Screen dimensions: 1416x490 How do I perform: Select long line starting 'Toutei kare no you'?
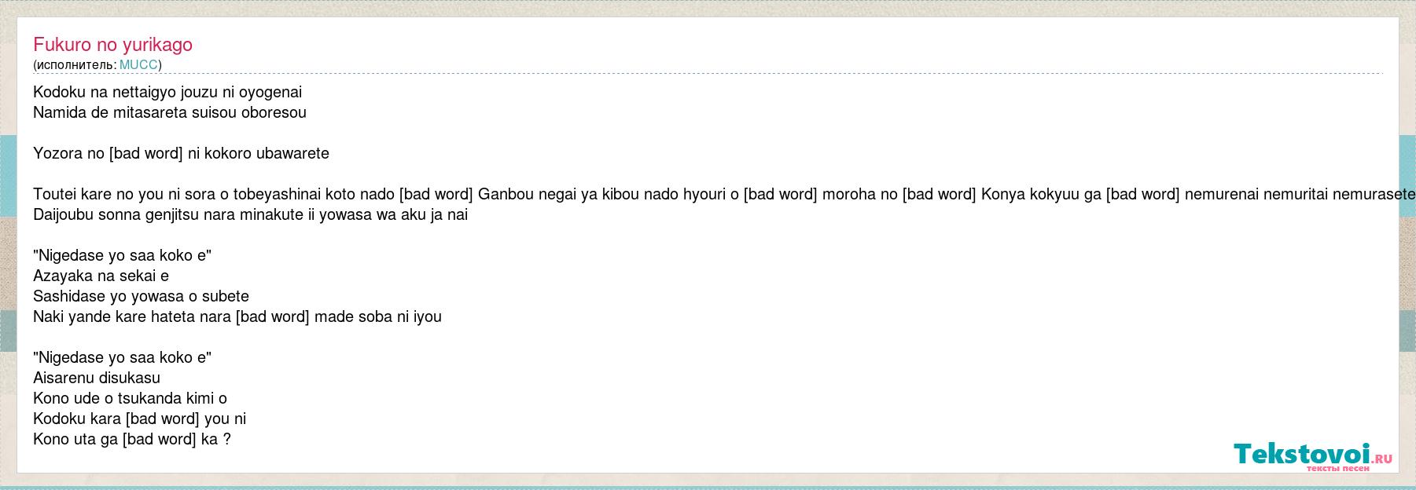click(x=724, y=194)
